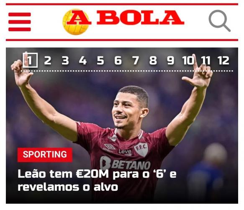Open the headline Leão tem €20M article
The image size is (244, 210).
[97, 180]
